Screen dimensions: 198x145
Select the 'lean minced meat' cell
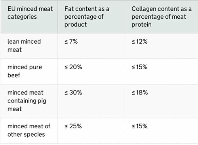tap(24, 46)
